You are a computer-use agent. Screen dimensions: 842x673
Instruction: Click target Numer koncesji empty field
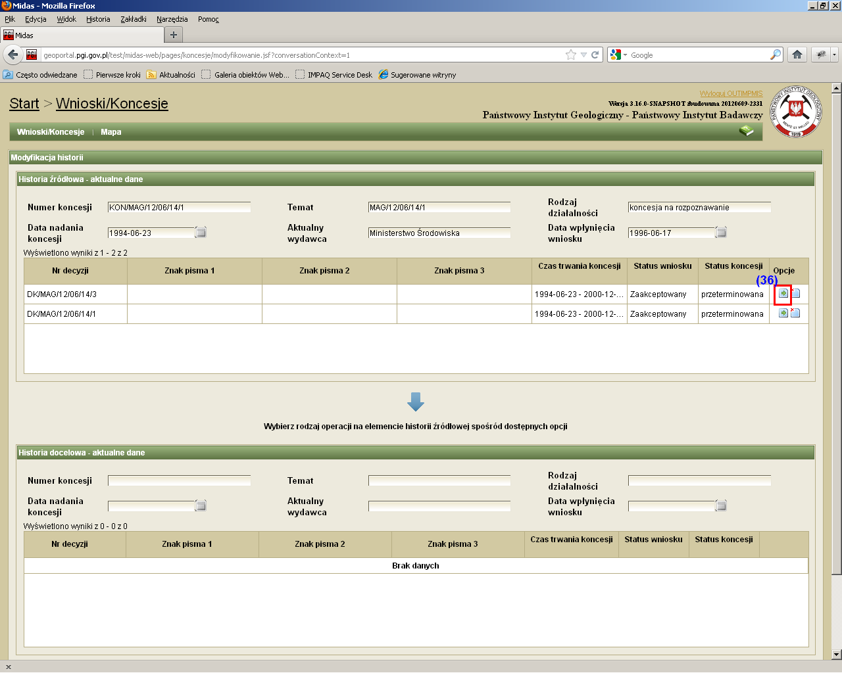[179, 480]
